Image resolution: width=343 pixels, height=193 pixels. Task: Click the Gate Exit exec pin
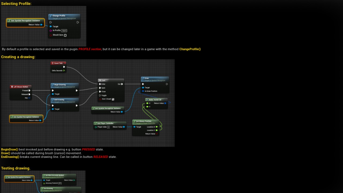coord(122,84)
